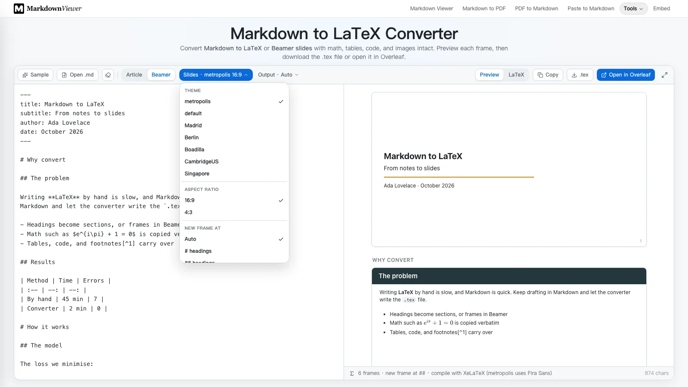Show the Preview pane
Viewport: 688px width, 387px height.
point(489,75)
